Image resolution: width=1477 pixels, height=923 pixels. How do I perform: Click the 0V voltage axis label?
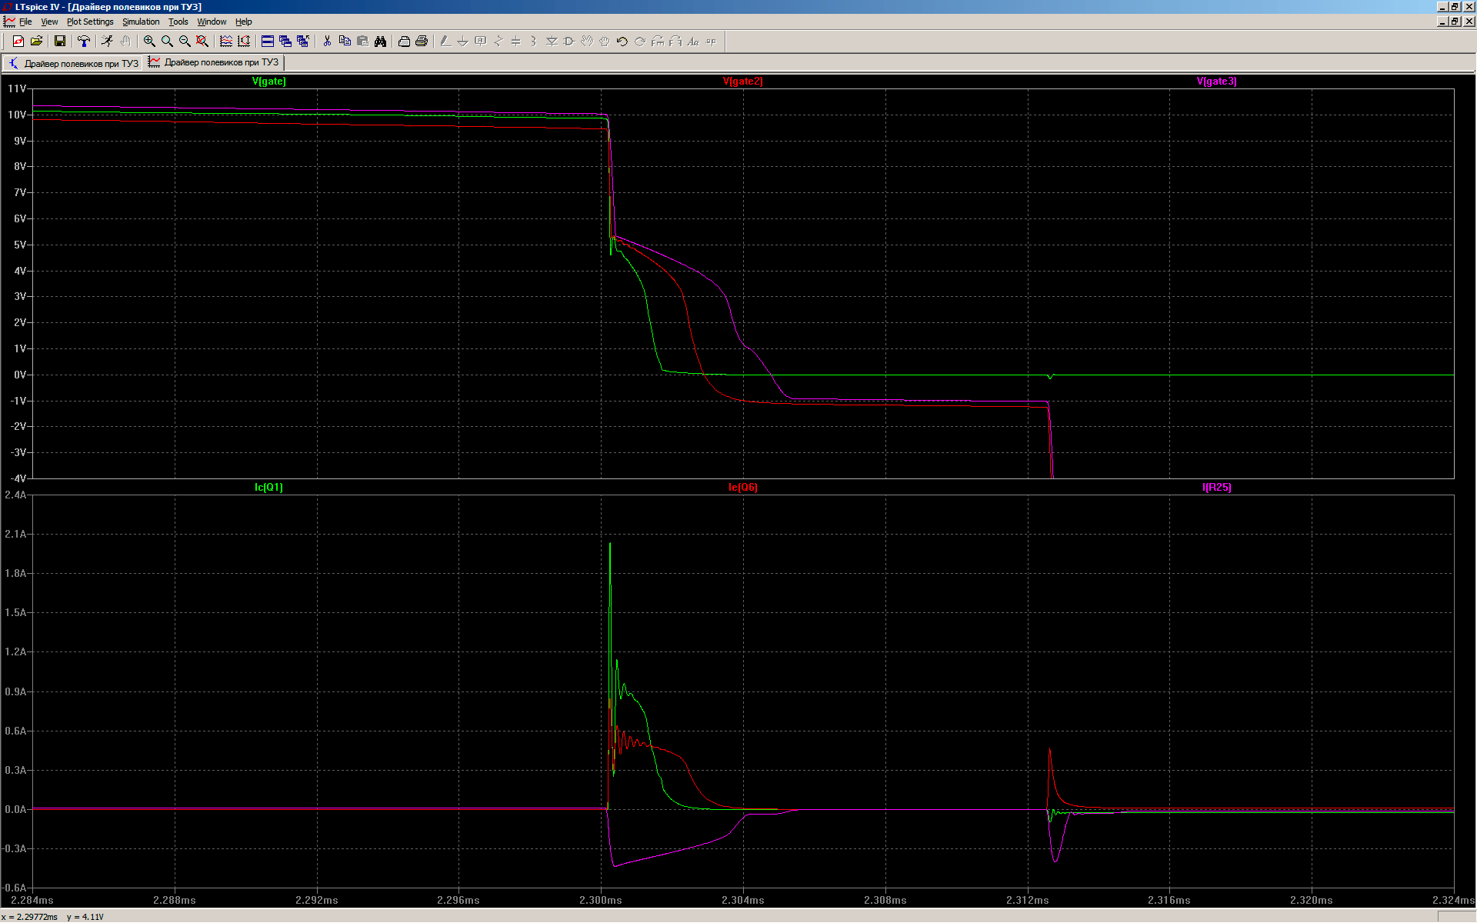click(20, 375)
